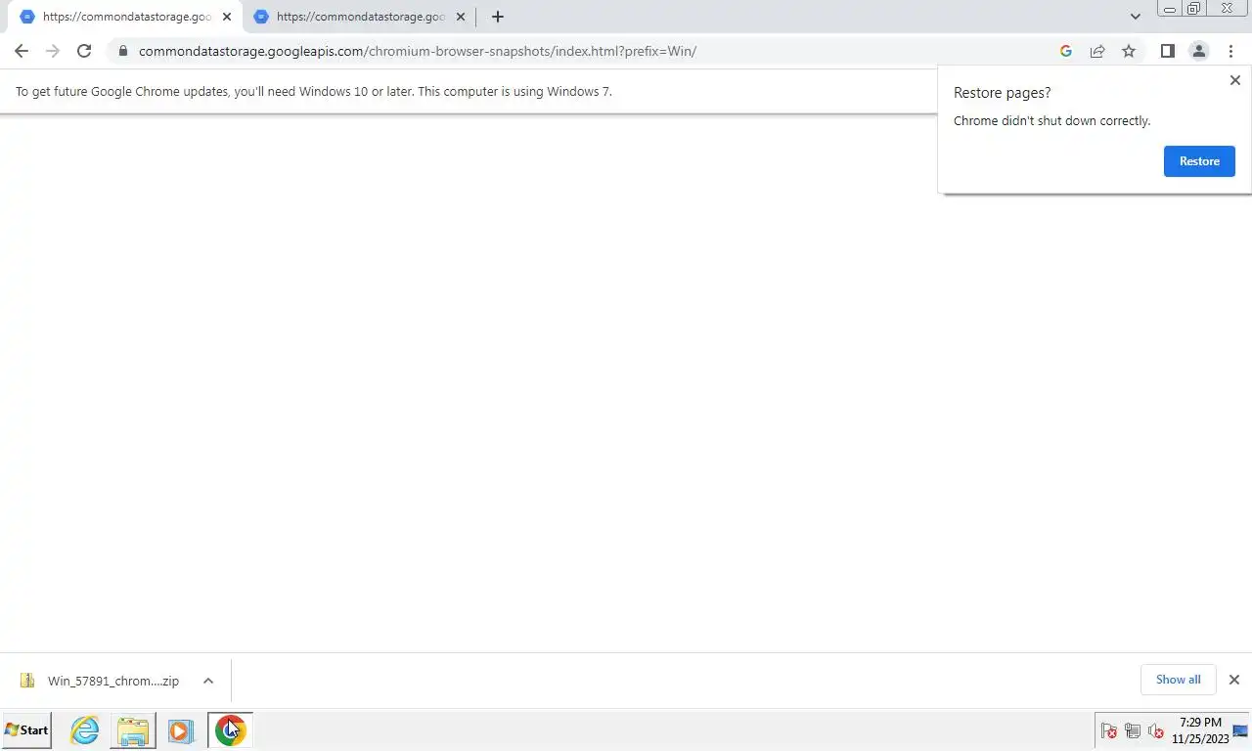Open the side panel
The image size is (1252, 751).
pos(1167,51)
